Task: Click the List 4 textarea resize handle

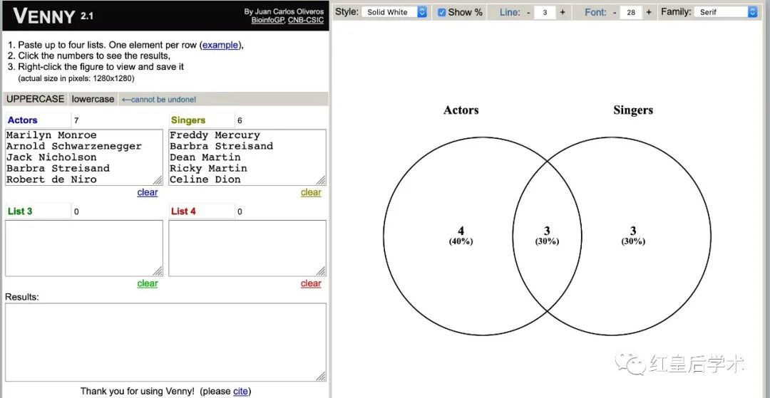Action: click(321, 271)
